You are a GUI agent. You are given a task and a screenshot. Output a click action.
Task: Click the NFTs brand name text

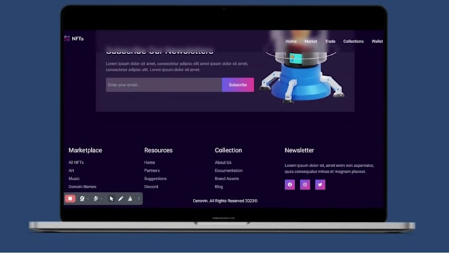point(78,39)
